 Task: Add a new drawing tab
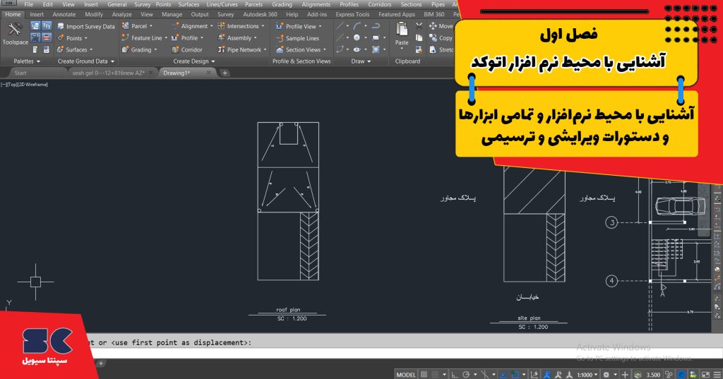click(225, 73)
